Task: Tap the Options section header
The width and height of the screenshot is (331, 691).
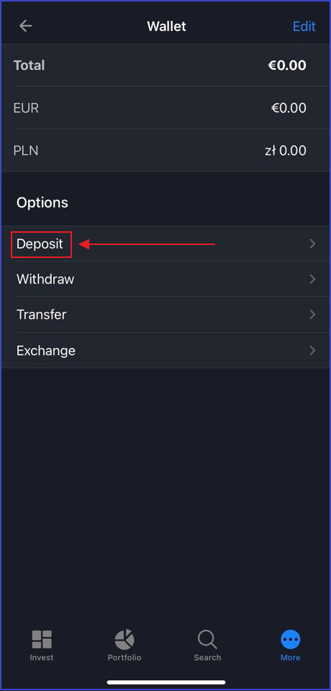Action: point(42,202)
